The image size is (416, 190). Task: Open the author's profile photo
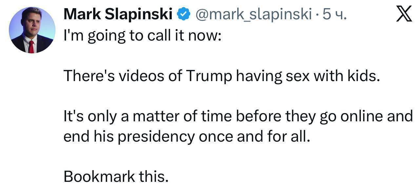[32, 30]
